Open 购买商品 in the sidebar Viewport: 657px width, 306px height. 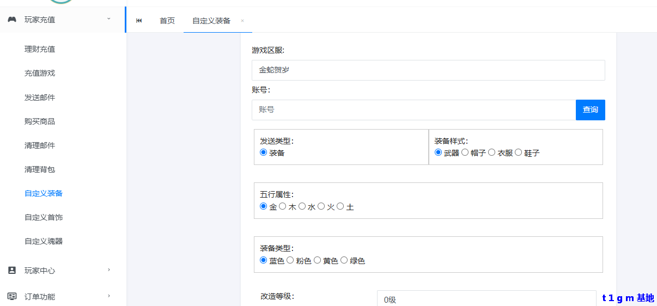(x=40, y=121)
